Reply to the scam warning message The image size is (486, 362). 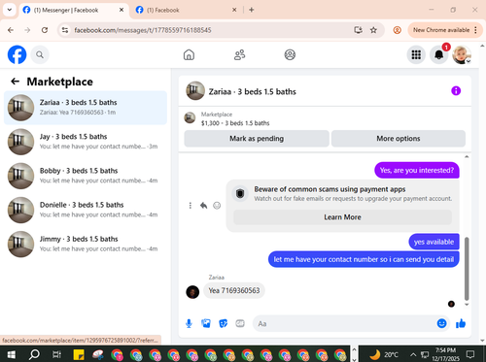(203, 206)
